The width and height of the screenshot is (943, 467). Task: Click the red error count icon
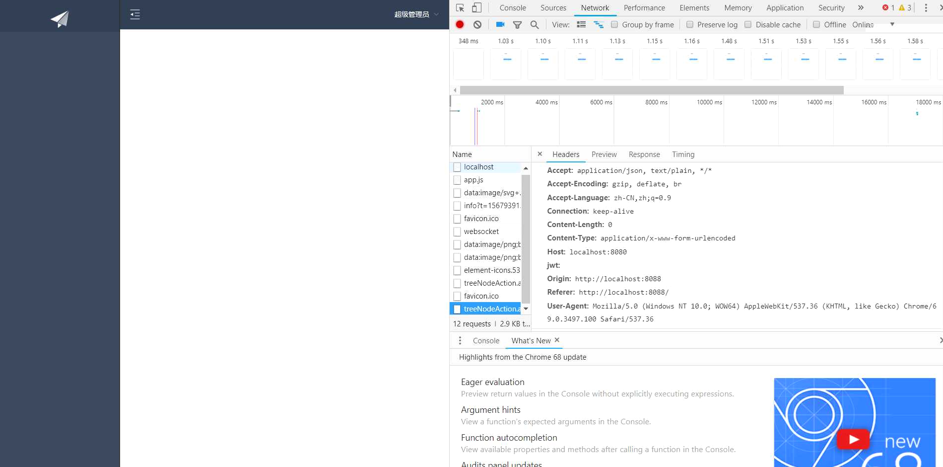(885, 7)
